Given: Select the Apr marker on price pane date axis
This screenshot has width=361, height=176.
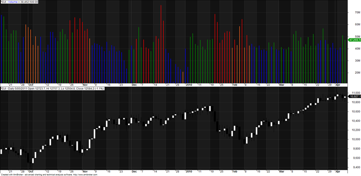Looking at the screenshot, I should 338,171.
